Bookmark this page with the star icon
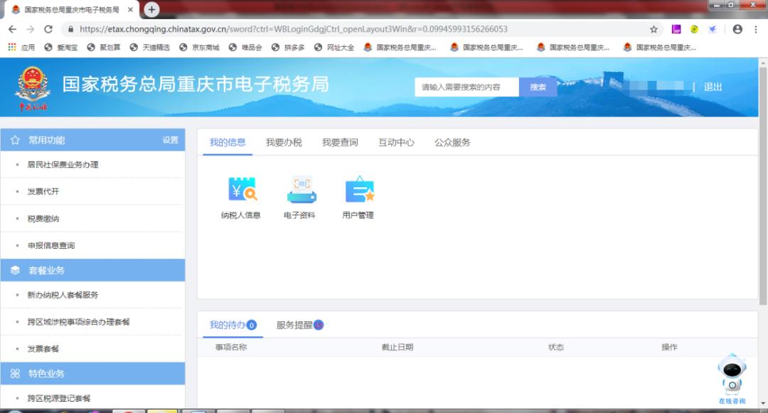Image resolution: width=768 pixels, height=413 pixels. (654, 29)
